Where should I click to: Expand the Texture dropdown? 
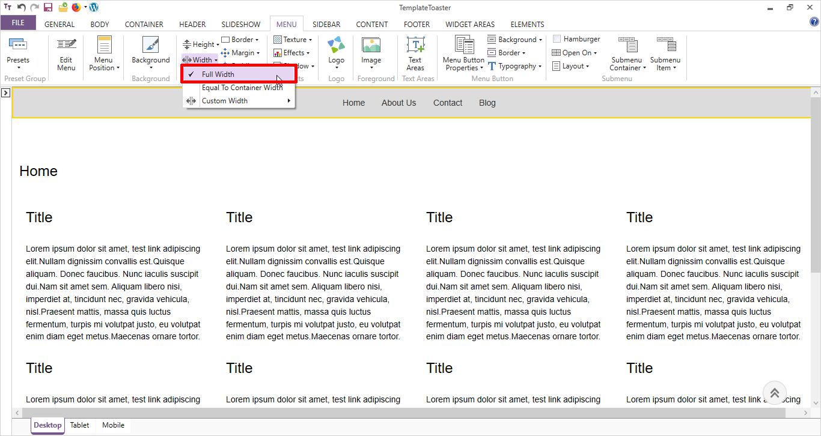(293, 40)
